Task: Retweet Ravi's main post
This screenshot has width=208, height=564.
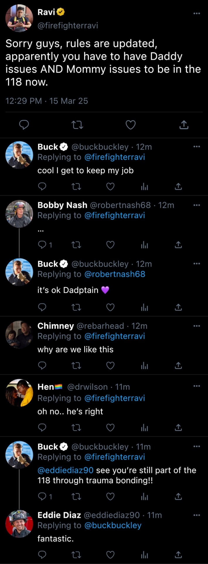Action: coord(77,125)
